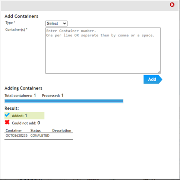Click the Processed: 1 label
The height and width of the screenshot is (180, 180).
click(53, 95)
